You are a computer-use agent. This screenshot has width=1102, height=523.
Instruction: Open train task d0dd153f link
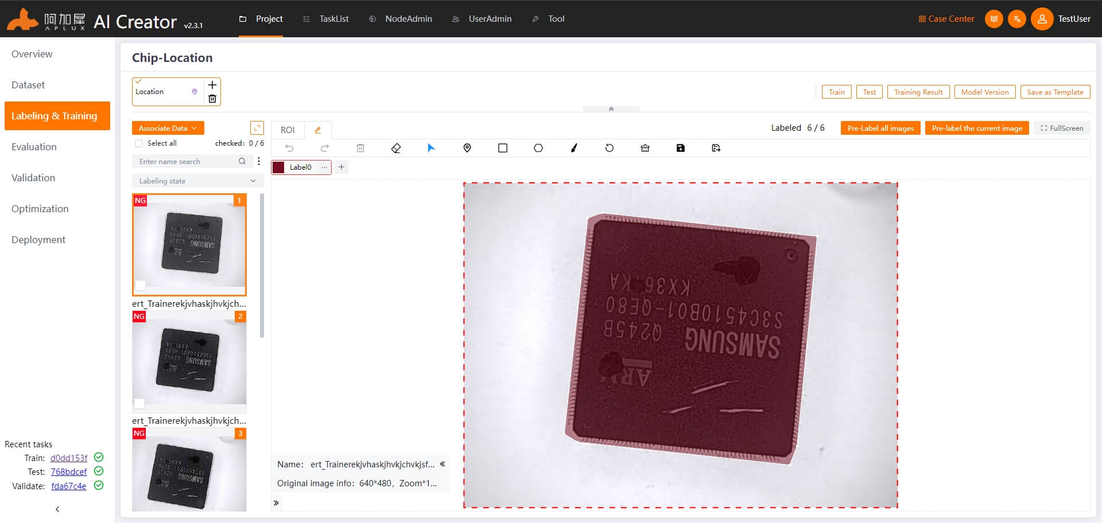(x=69, y=458)
